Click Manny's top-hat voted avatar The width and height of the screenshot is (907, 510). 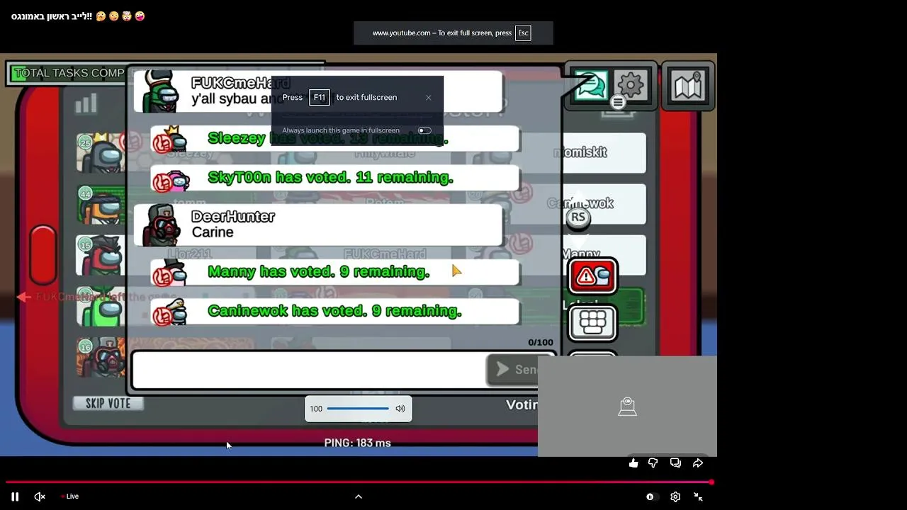pos(171,272)
